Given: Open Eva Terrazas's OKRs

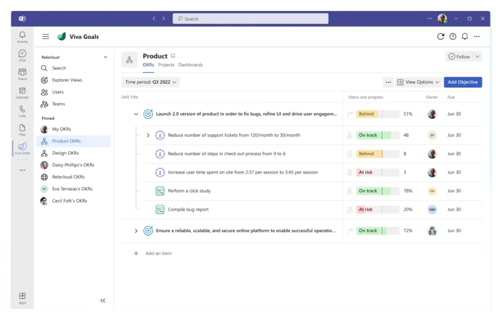Looking at the screenshot, I should [x=74, y=189].
